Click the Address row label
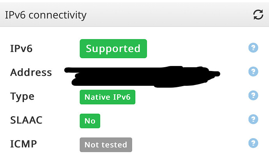 tap(31, 72)
